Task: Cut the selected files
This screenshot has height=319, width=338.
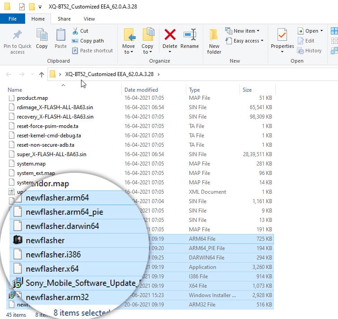Action: point(81,31)
